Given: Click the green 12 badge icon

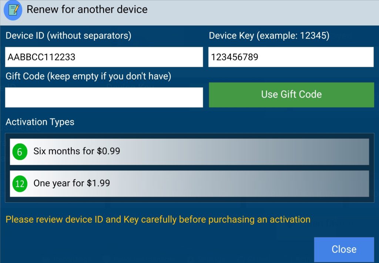Looking at the screenshot, I should (x=20, y=184).
